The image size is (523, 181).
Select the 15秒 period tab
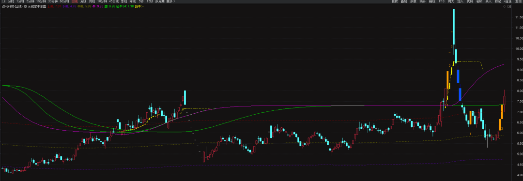[150, 1]
